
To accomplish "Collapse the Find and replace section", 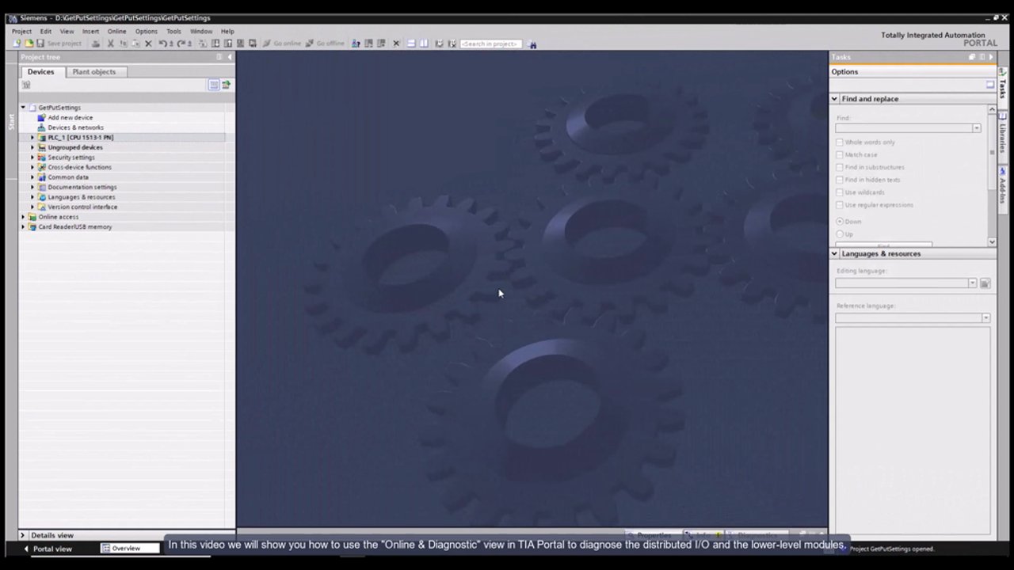I will pos(834,99).
